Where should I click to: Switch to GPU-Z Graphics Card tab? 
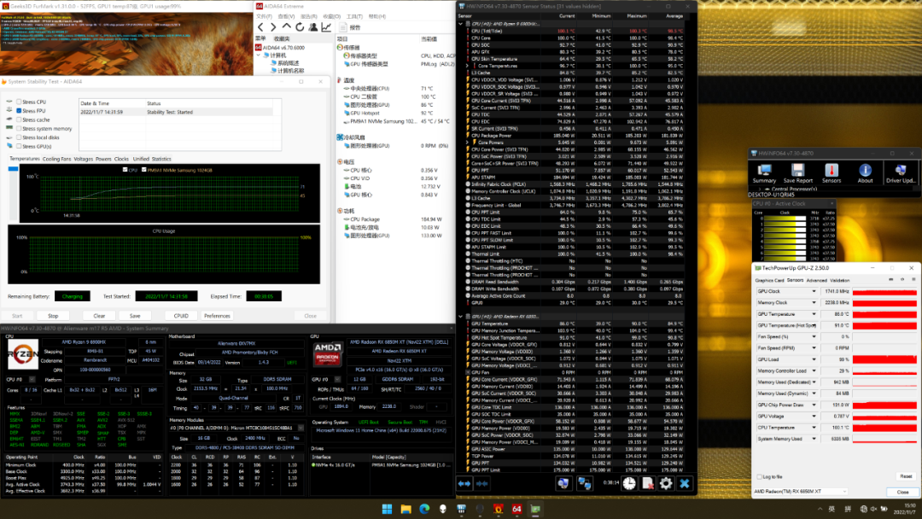click(x=769, y=280)
